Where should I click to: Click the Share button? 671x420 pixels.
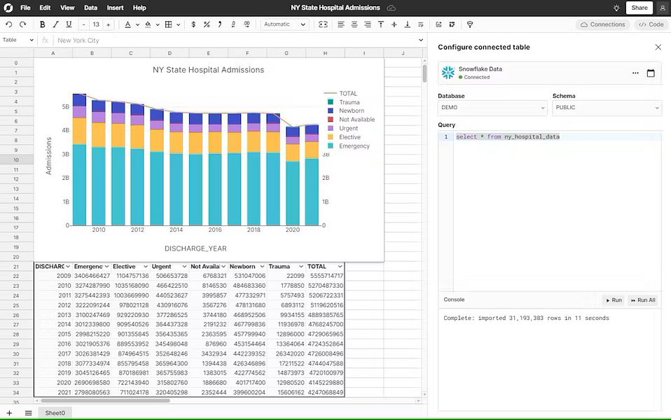(639, 8)
